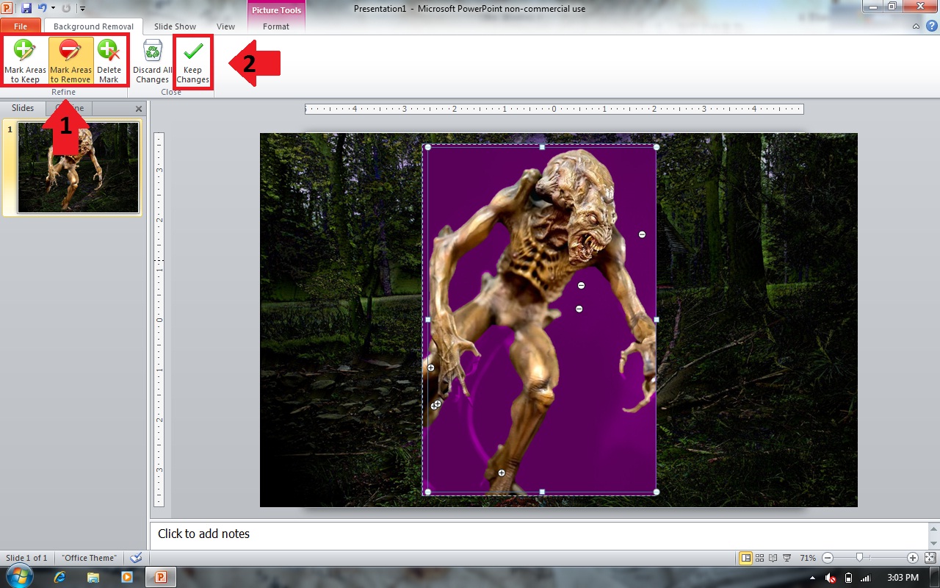Image resolution: width=940 pixels, height=588 pixels.
Task: Select Mark Areas to Keep tool
Action: pos(26,61)
